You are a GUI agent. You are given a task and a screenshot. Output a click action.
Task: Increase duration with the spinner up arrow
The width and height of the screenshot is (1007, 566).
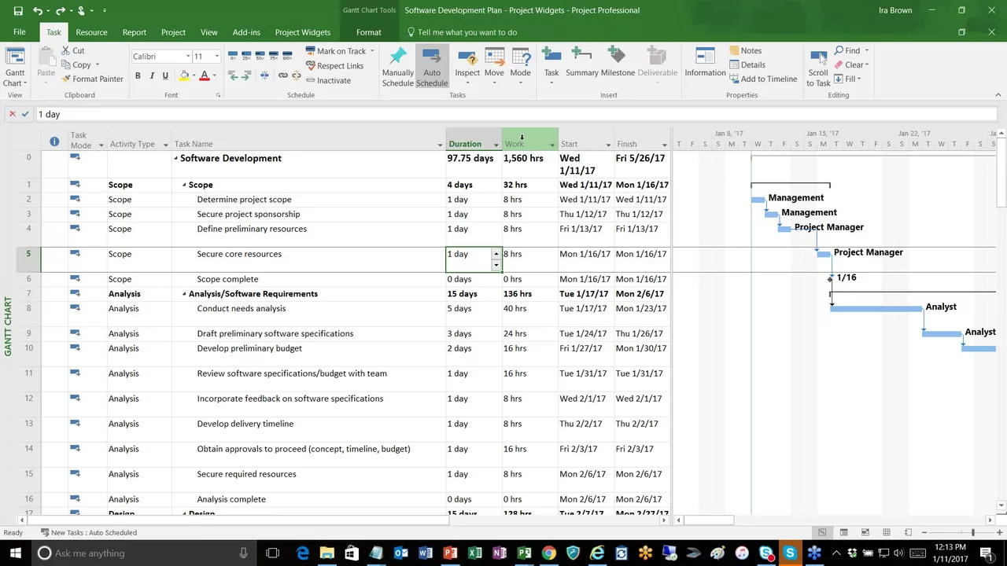coord(496,254)
